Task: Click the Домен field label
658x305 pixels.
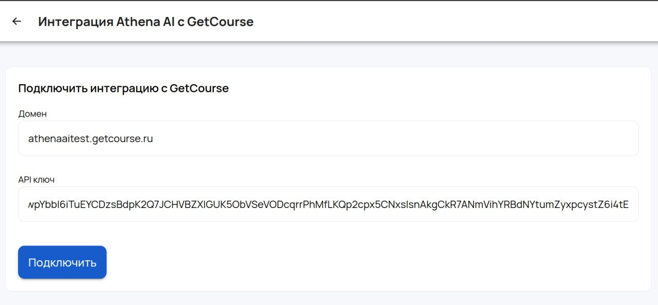Action: point(32,114)
